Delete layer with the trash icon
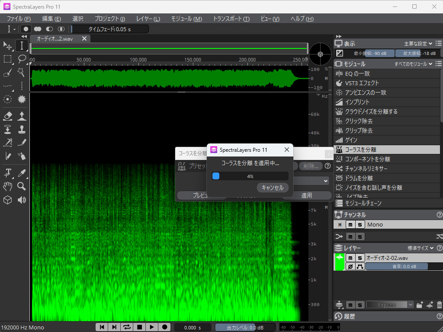This screenshot has width=443, height=332. coord(440,305)
